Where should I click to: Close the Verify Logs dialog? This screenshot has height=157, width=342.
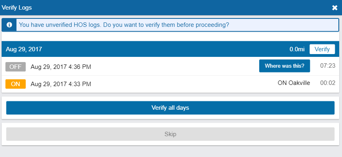(x=335, y=8)
